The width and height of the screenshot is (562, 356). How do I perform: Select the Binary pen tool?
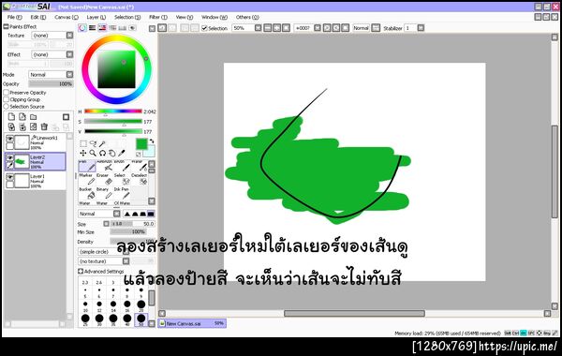[105, 194]
